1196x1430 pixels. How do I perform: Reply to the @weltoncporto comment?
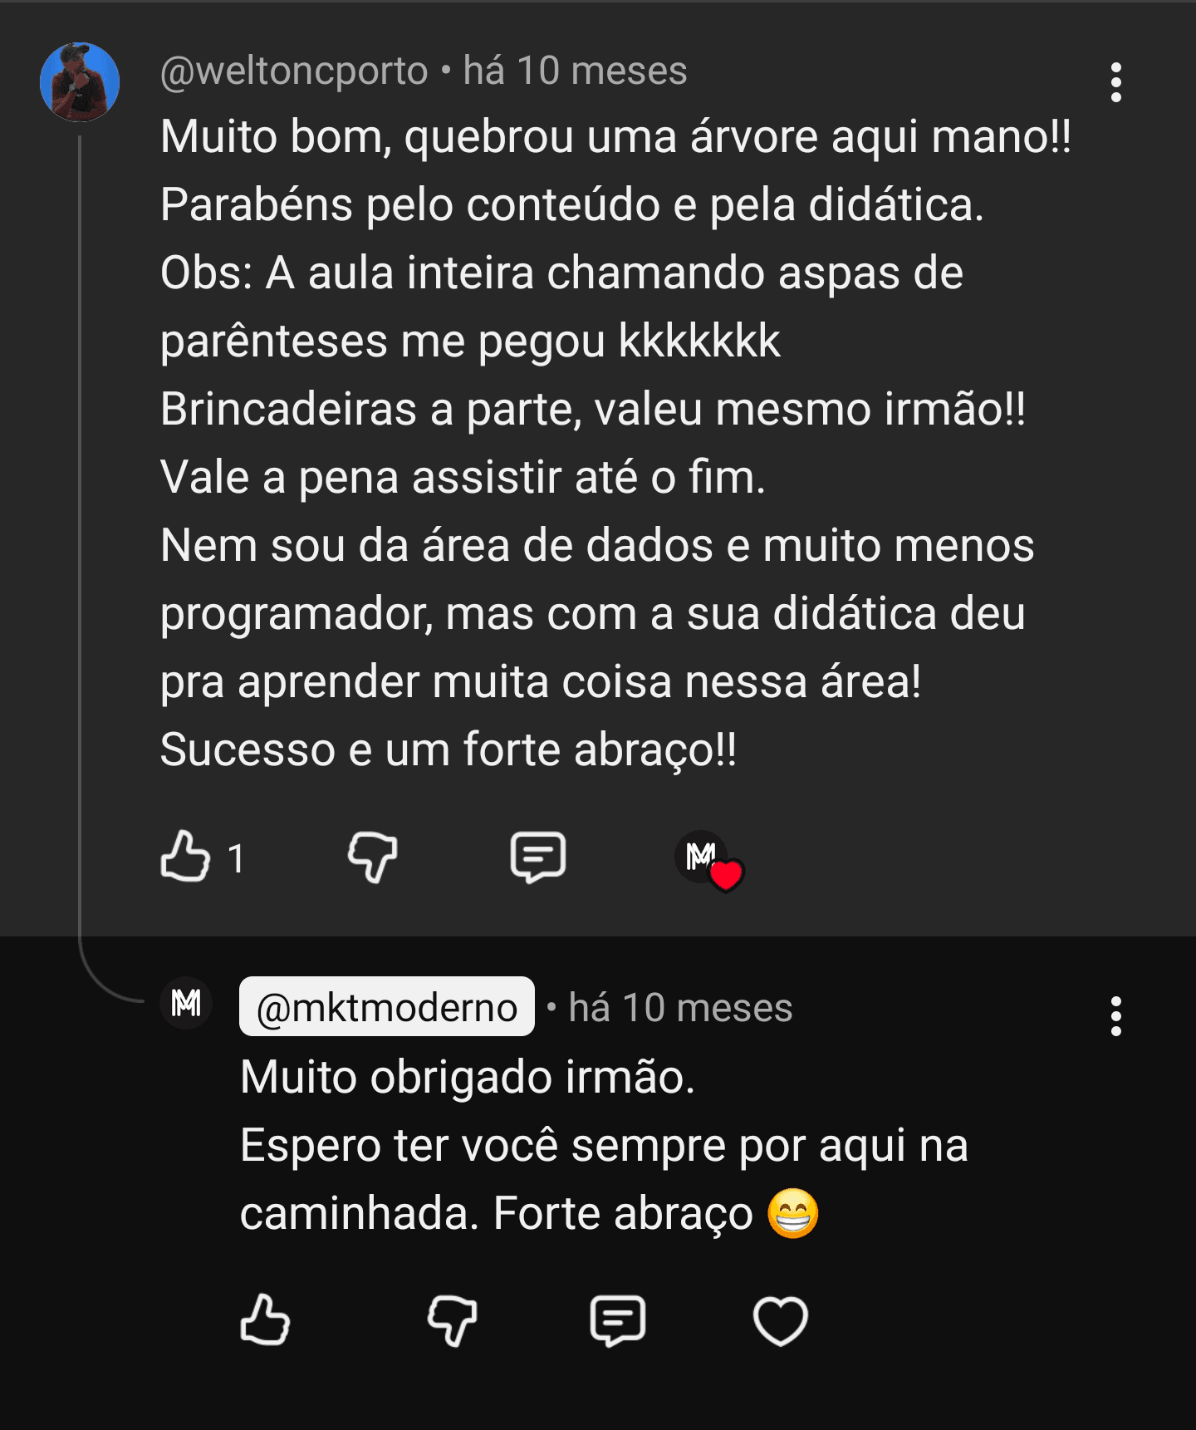[x=537, y=857]
